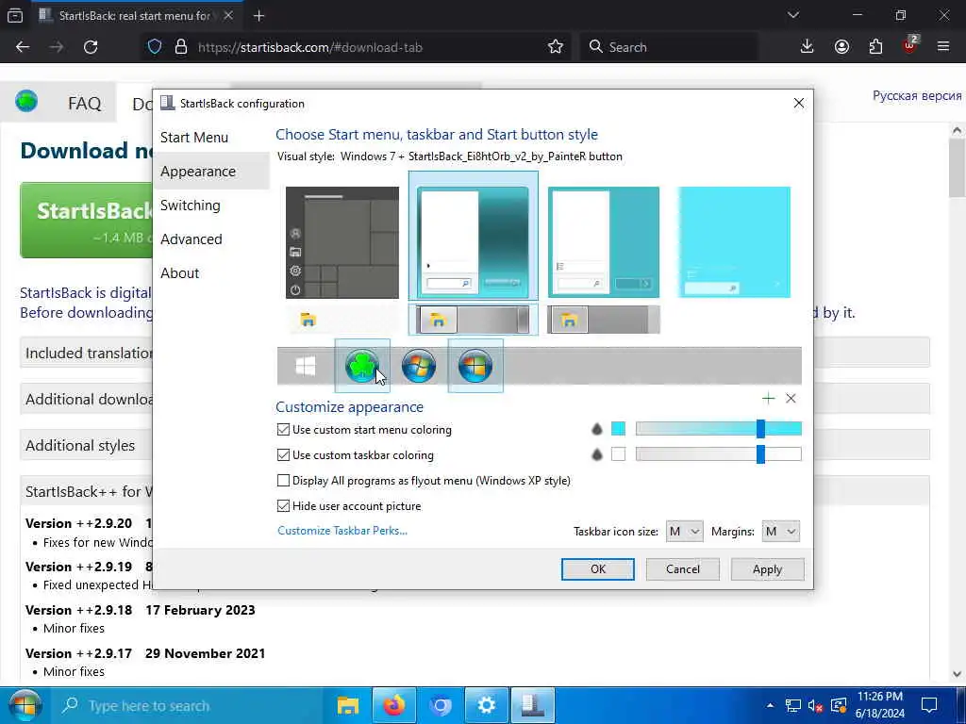Pick the cyan start menu color swatch

(618, 429)
